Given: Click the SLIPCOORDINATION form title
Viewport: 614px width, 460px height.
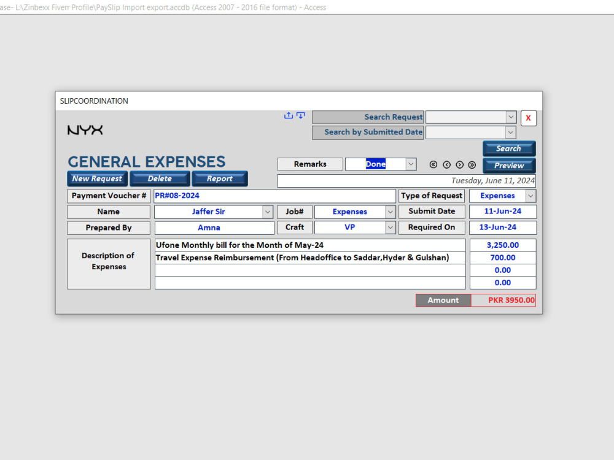Looking at the screenshot, I should tap(94, 101).
